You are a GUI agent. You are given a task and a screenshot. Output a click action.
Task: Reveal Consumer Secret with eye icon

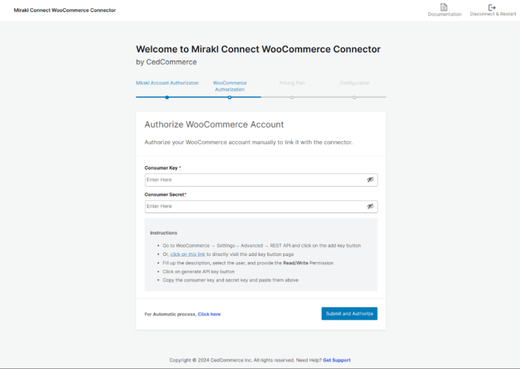point(370,207)
